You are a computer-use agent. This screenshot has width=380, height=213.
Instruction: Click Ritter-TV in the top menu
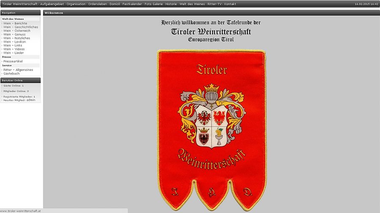[214, 4]
